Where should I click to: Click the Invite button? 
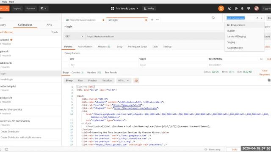[149, 8]
